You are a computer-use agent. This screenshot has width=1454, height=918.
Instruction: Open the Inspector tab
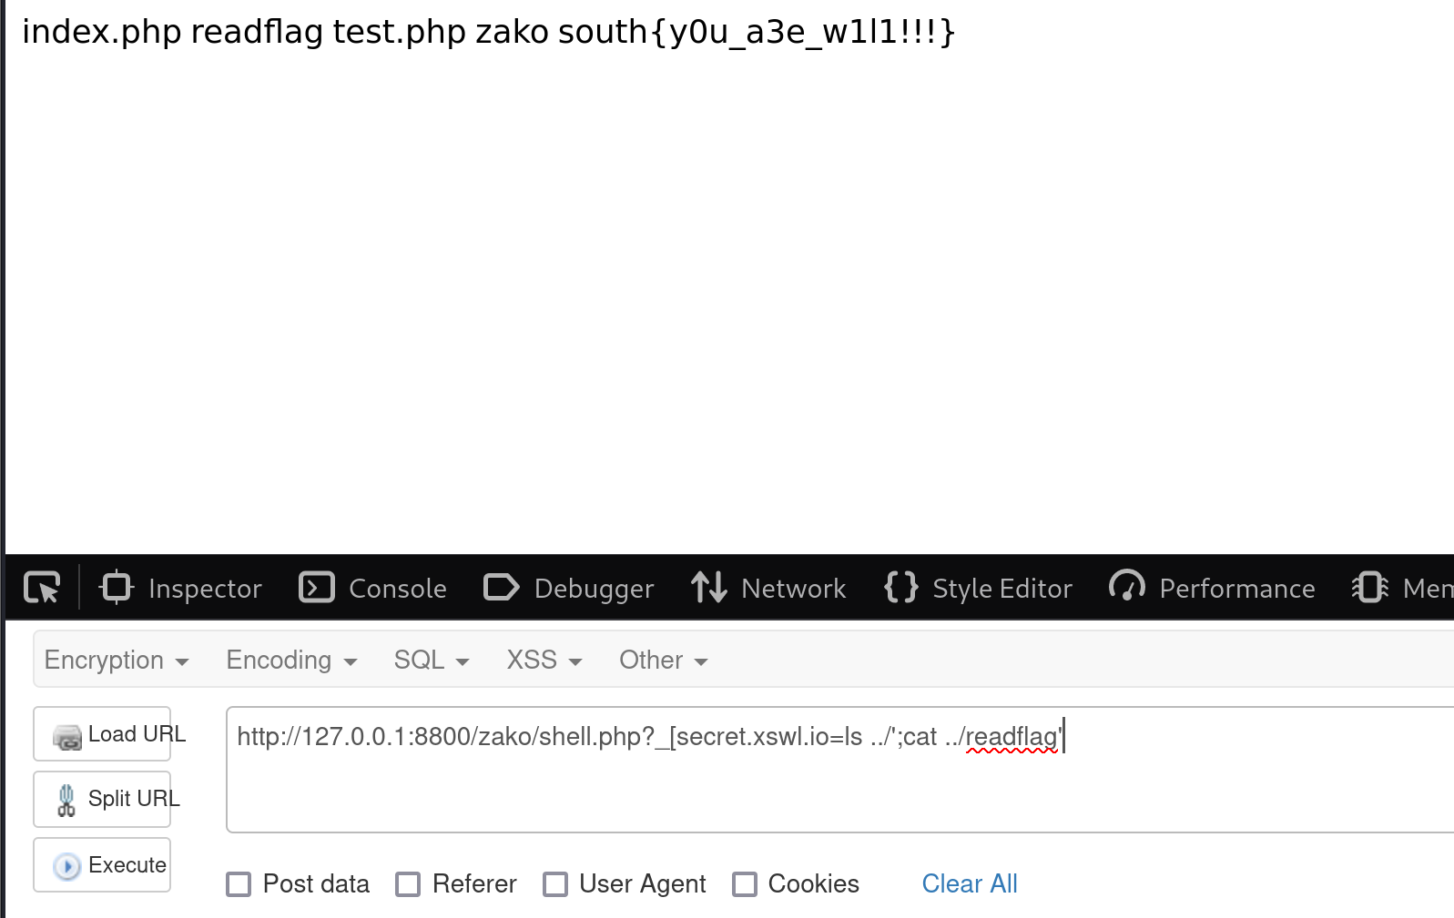pos(181,588)
